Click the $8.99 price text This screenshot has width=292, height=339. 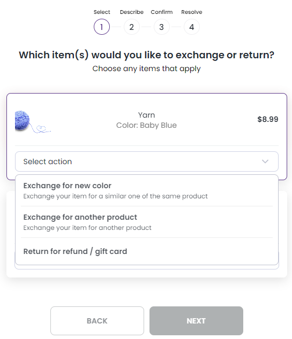click(x=268, y=119)
